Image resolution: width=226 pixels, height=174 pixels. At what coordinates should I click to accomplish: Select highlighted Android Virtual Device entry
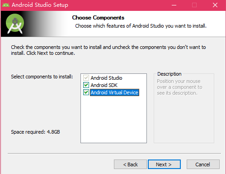(114, 92)
